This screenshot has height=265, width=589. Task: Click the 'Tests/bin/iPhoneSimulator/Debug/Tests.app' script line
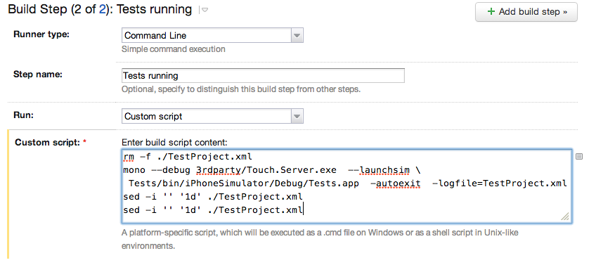pos(347,183)
